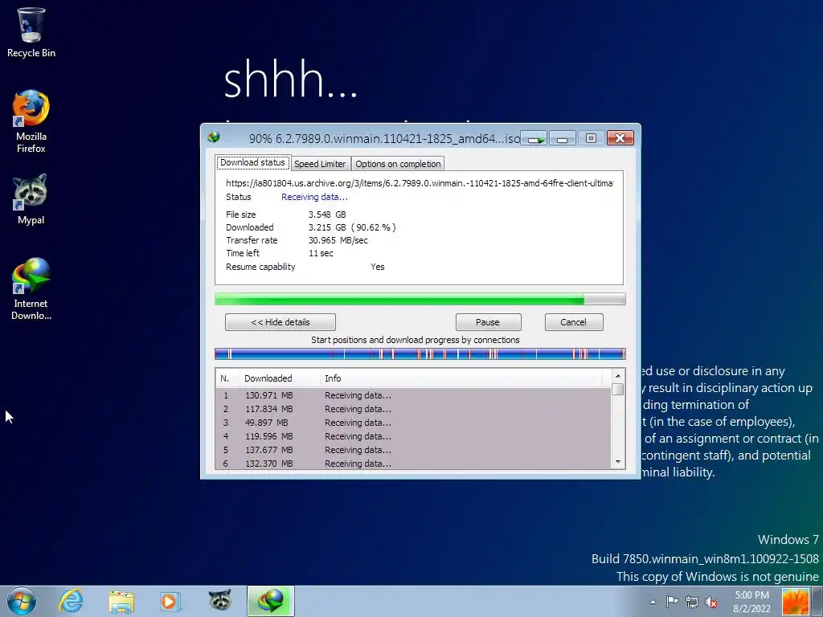This screenshot has height=617, width=823.
Task: Open the clock showing 5:00 PM
Action: [751, 602]
